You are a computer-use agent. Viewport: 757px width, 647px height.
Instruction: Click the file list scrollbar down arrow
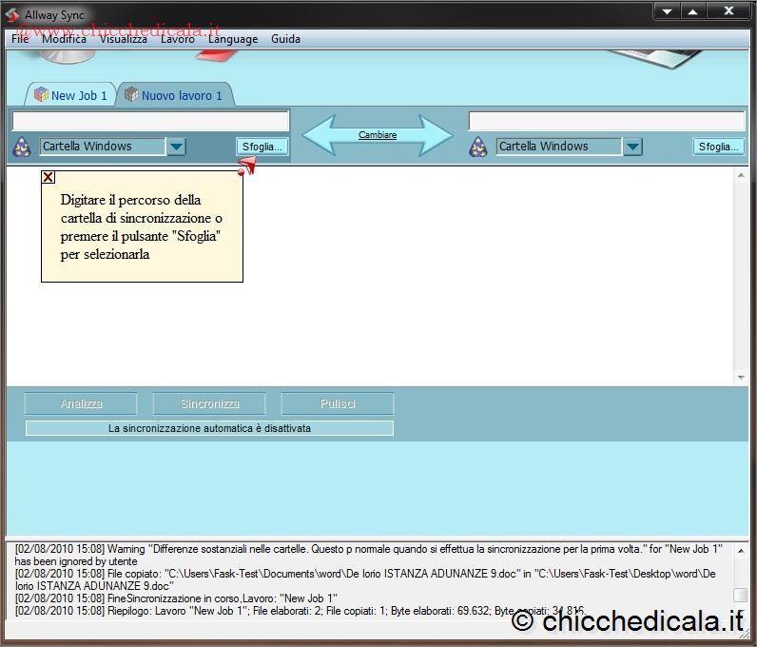click(742, 378)
